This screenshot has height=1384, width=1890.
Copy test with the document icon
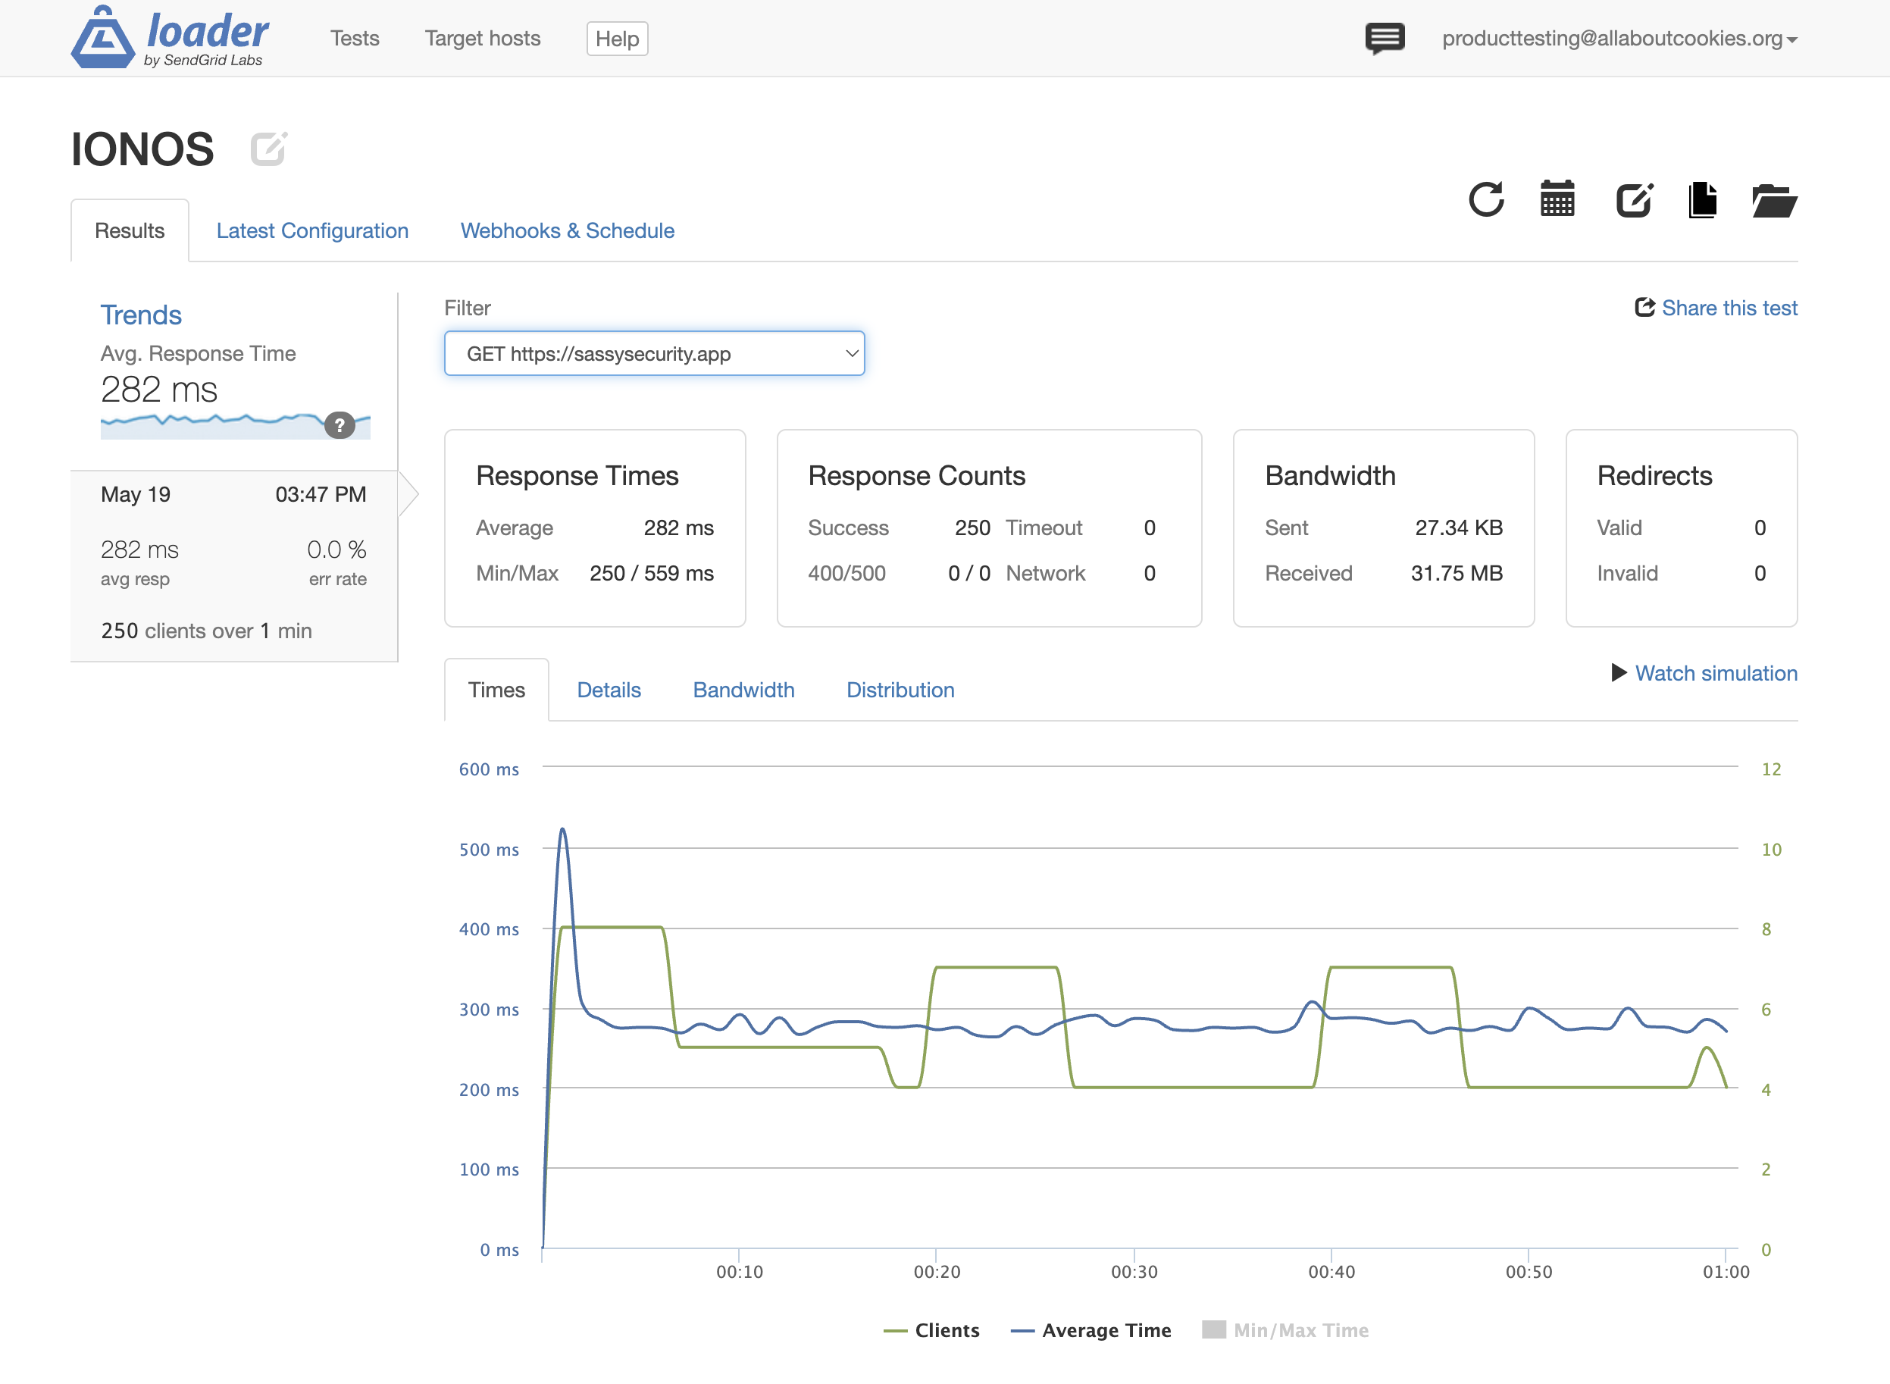pos(1702,199)
